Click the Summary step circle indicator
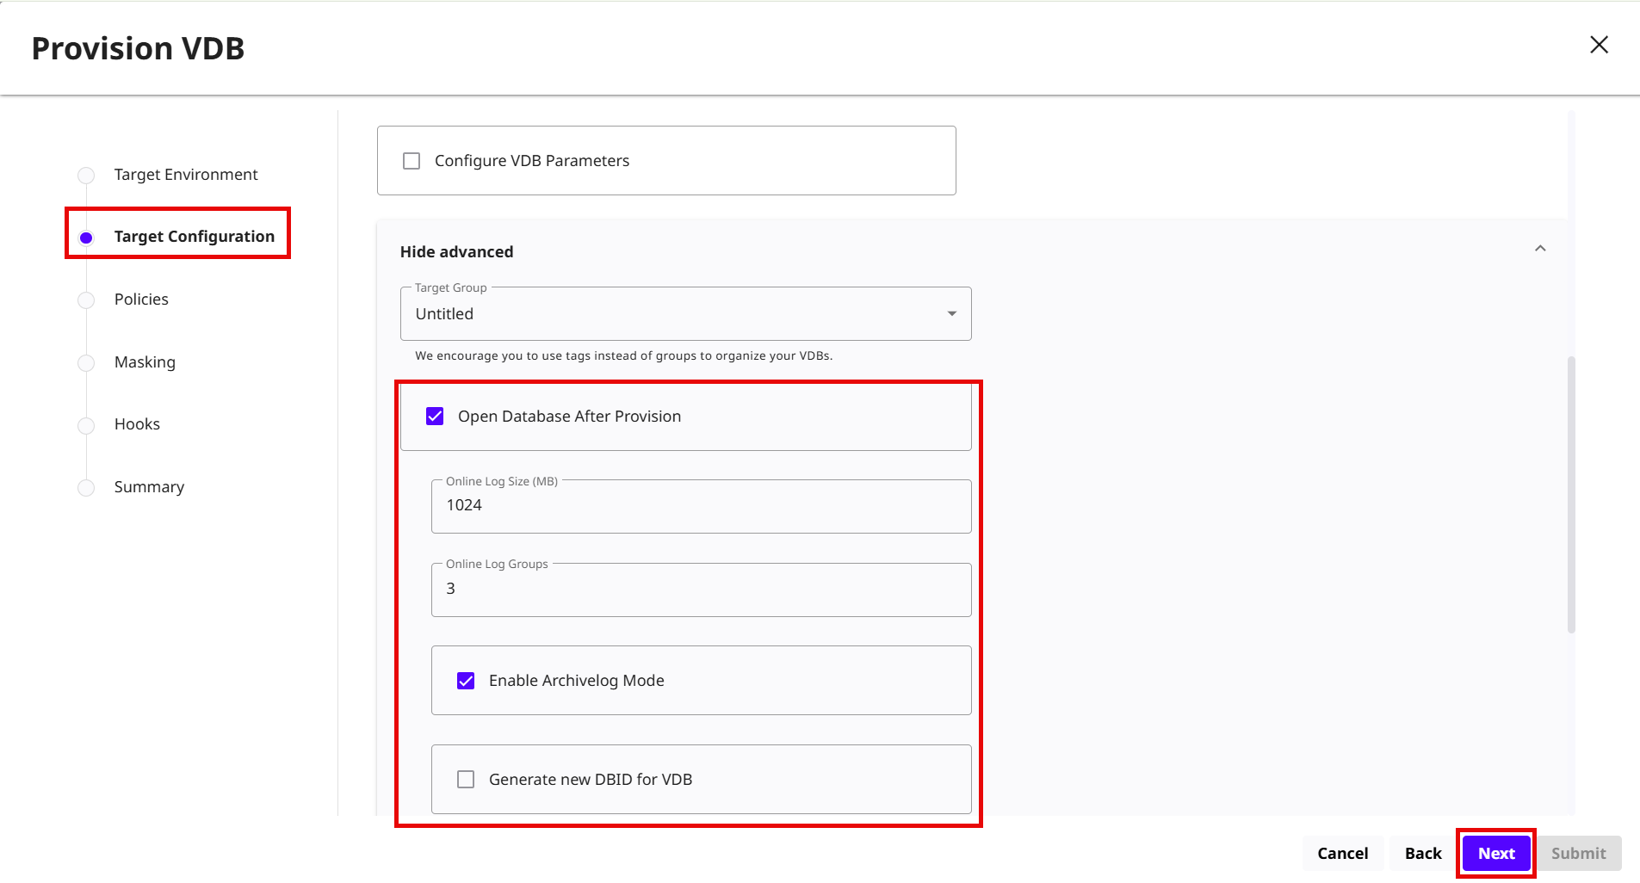Viewport: 1640px width, 883px height. click(86, 488)
